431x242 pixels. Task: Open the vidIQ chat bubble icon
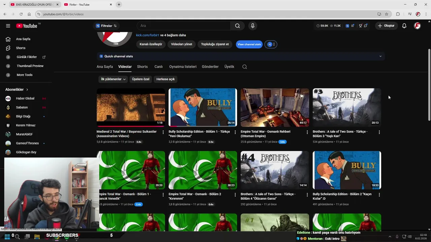366,26
